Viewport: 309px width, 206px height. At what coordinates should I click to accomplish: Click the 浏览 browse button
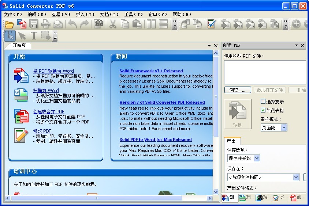tap(238, 90)
